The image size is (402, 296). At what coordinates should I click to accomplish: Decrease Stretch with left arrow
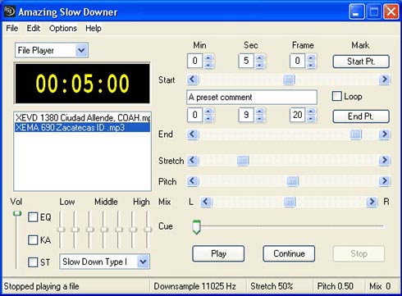(193, 160)
